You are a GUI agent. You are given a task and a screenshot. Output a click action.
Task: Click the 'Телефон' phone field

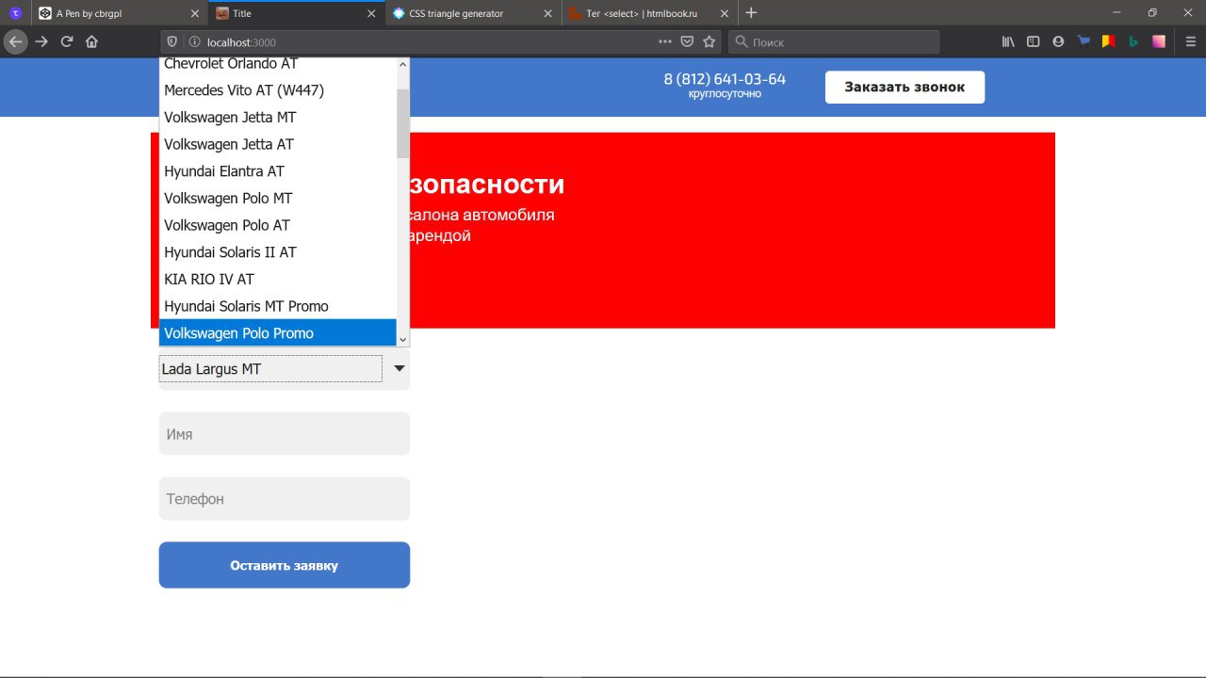click(285, 499)
